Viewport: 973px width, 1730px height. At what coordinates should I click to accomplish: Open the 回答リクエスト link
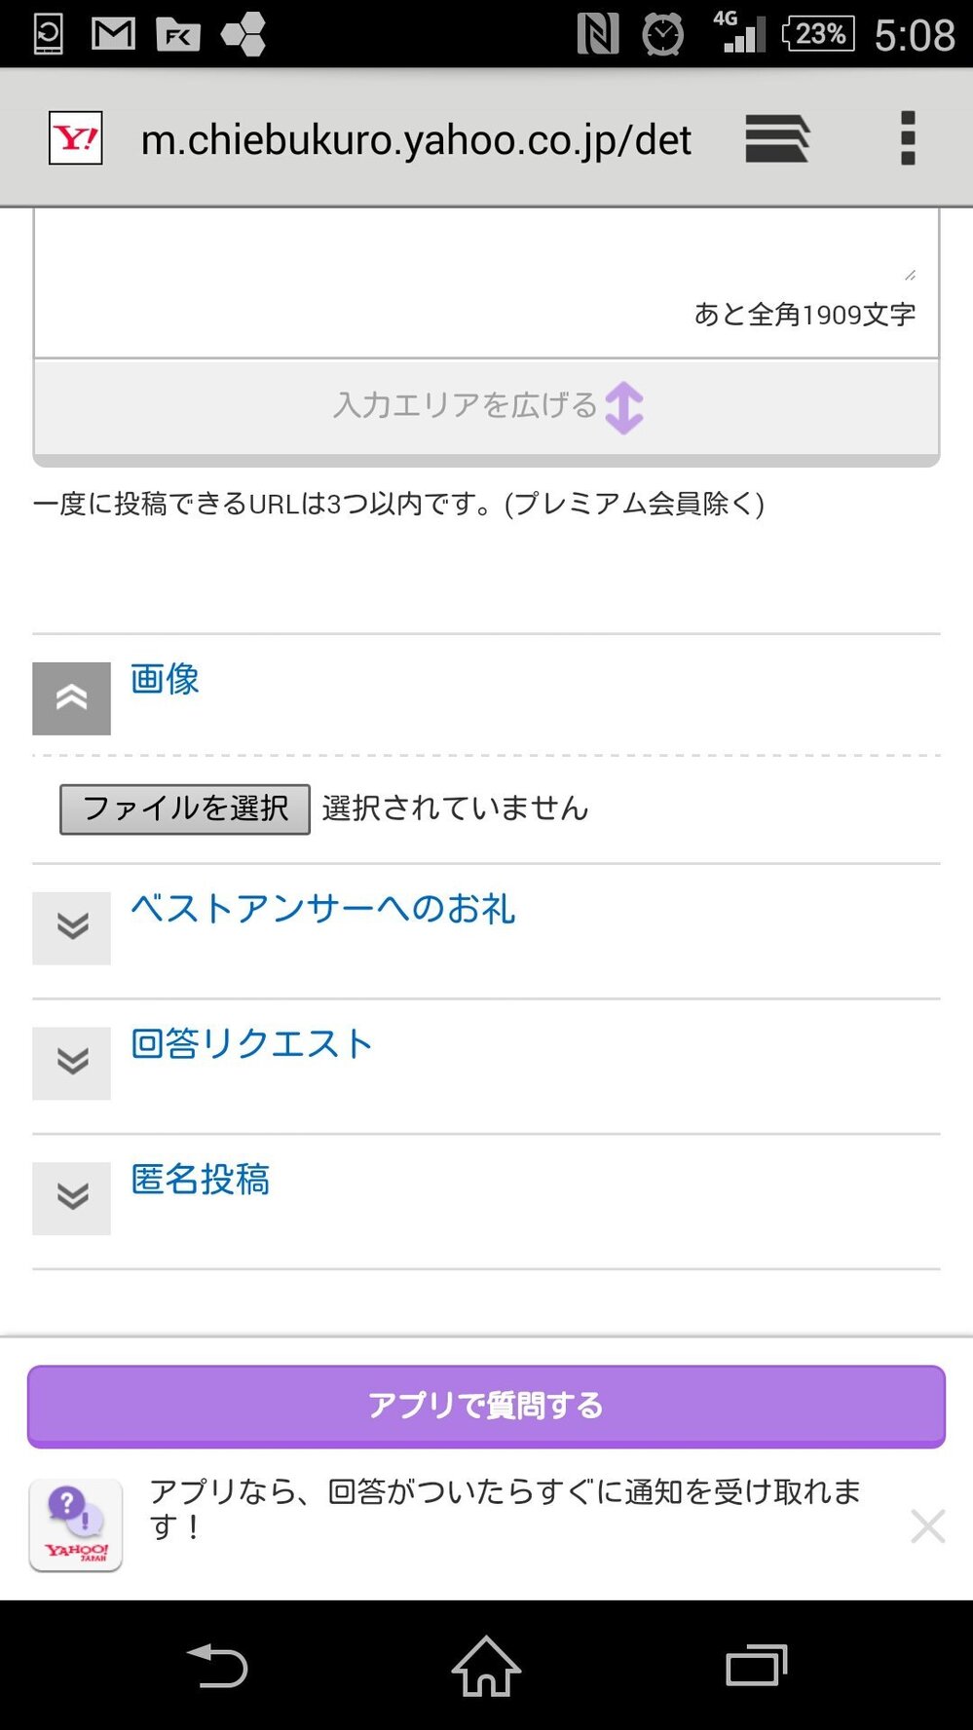point(251,1043)
